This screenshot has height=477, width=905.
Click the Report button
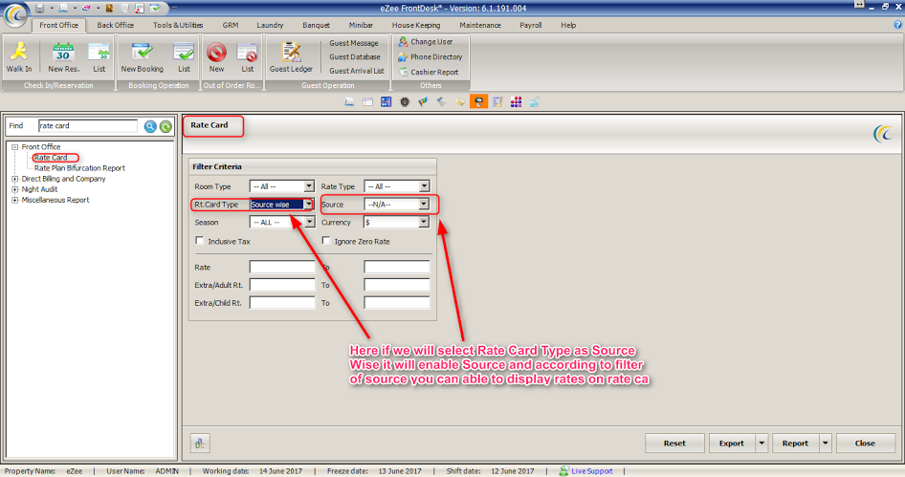[795, 443]
